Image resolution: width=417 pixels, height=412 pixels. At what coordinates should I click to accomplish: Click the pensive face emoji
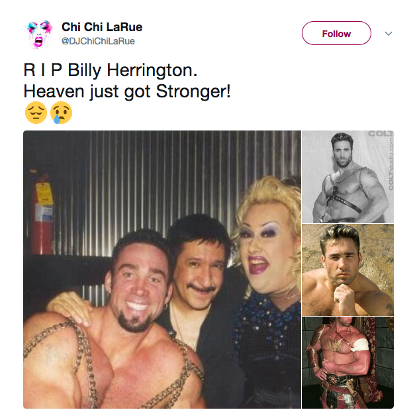click(36, 113)
